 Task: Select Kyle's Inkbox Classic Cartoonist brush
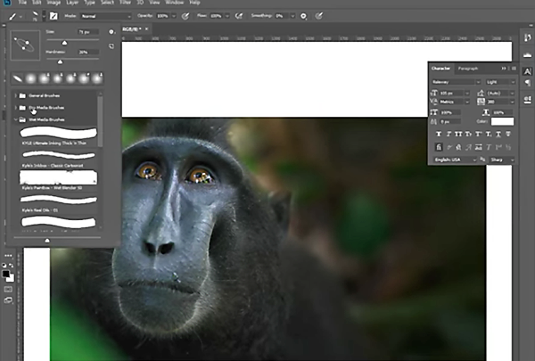coord(58,159)
